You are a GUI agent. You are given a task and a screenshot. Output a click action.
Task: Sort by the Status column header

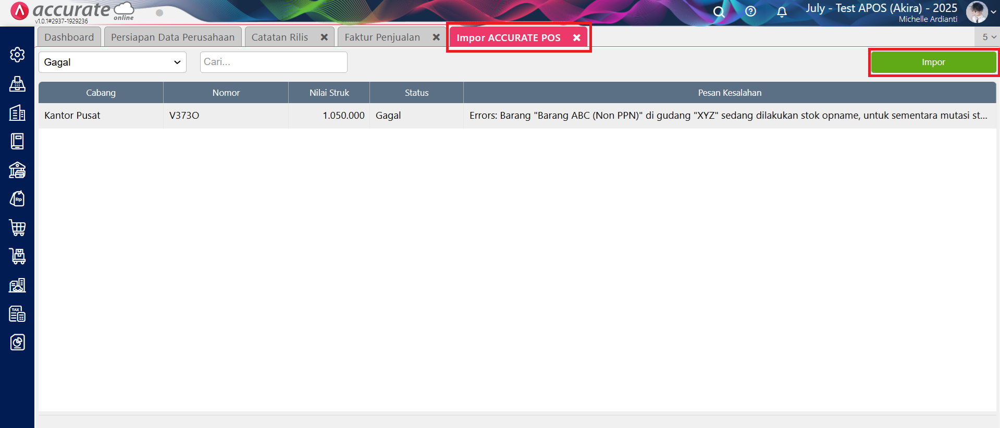click(416, 93)
